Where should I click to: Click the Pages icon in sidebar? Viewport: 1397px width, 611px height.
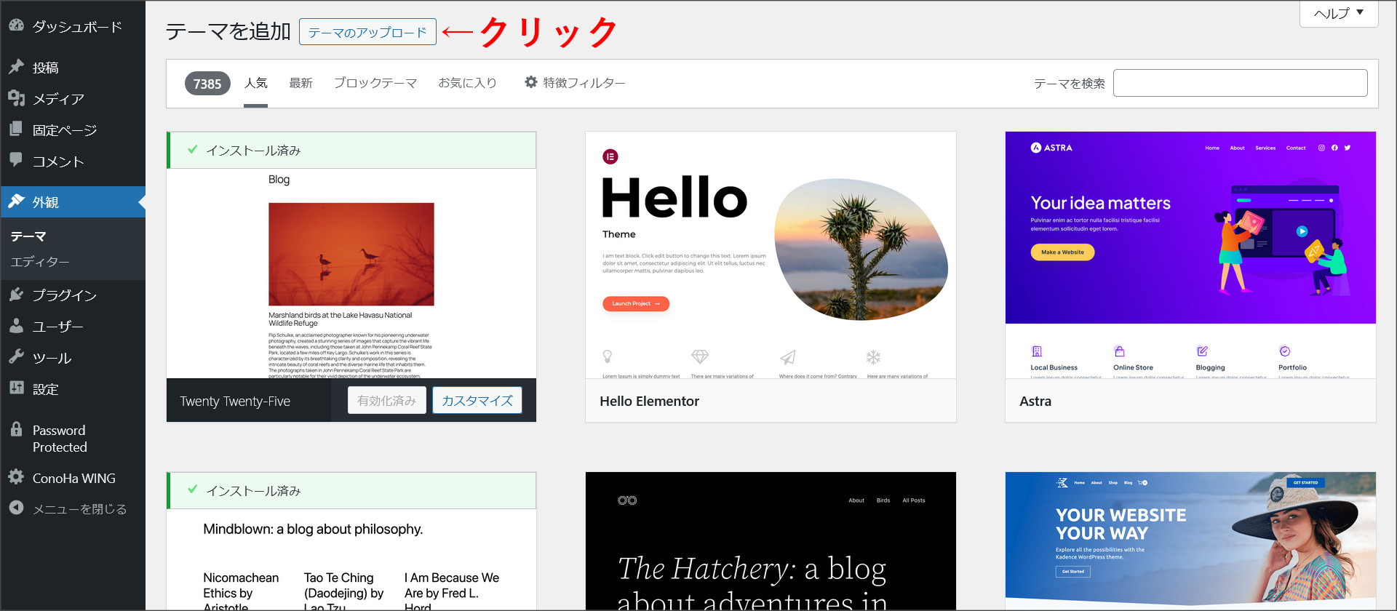(x=16, y=129)
